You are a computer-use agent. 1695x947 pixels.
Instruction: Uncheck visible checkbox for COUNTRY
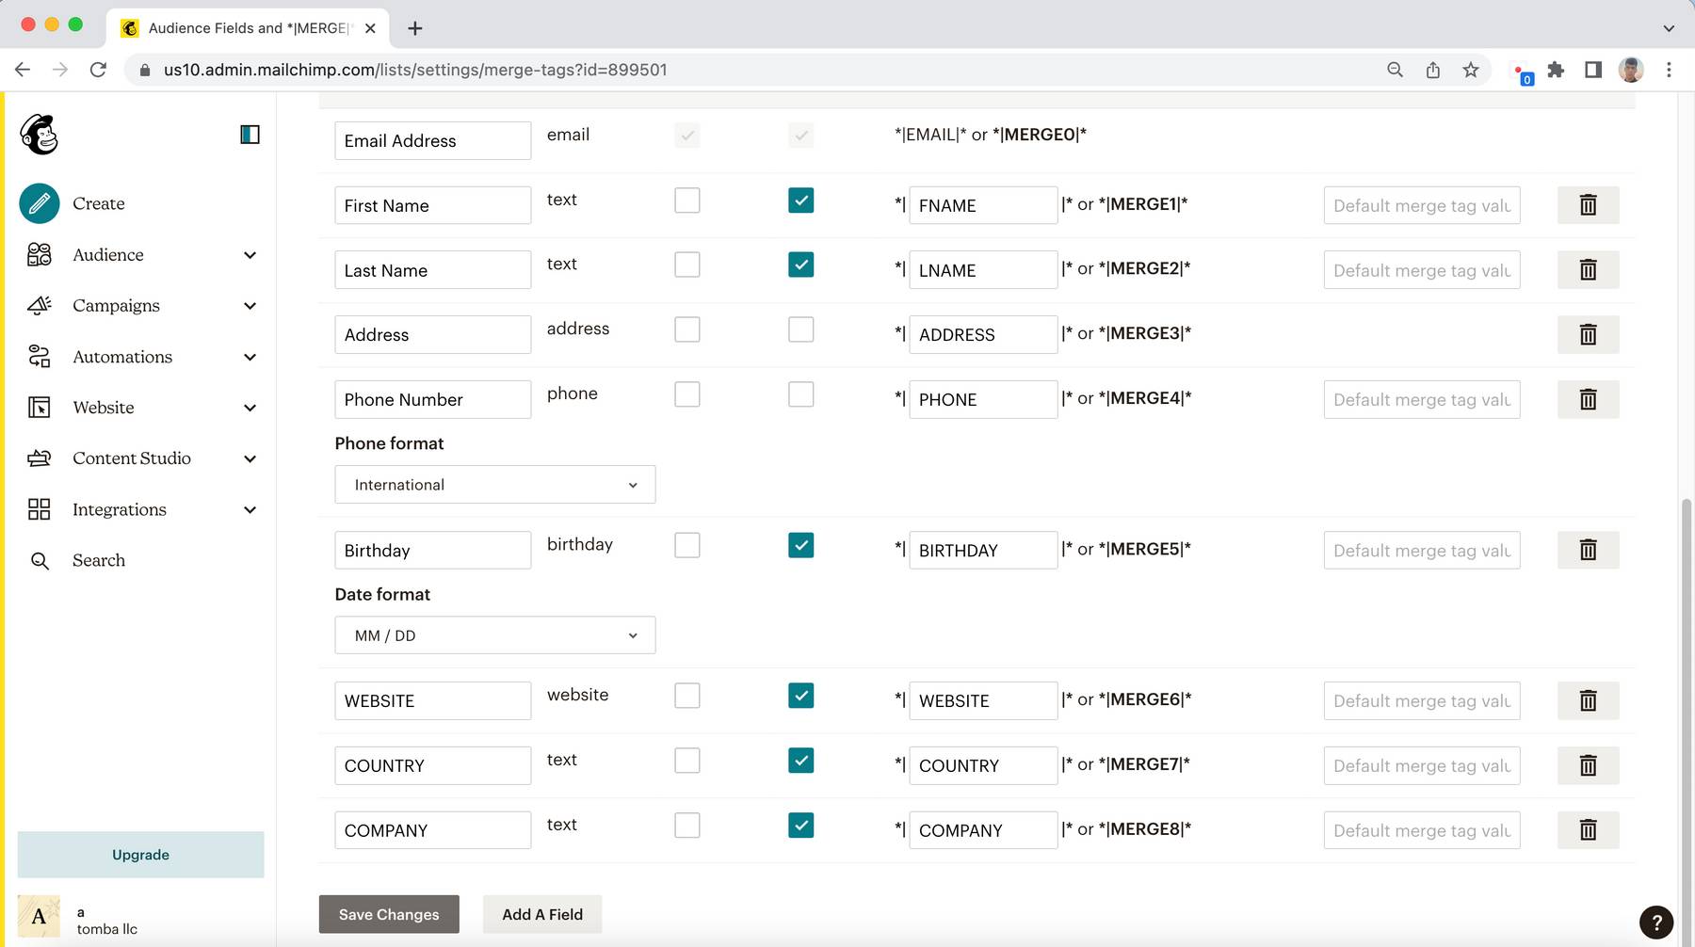[x=801, y=761]
